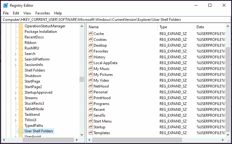
Task: Click the string icon beside Favorites
Action: click(90, 51)
